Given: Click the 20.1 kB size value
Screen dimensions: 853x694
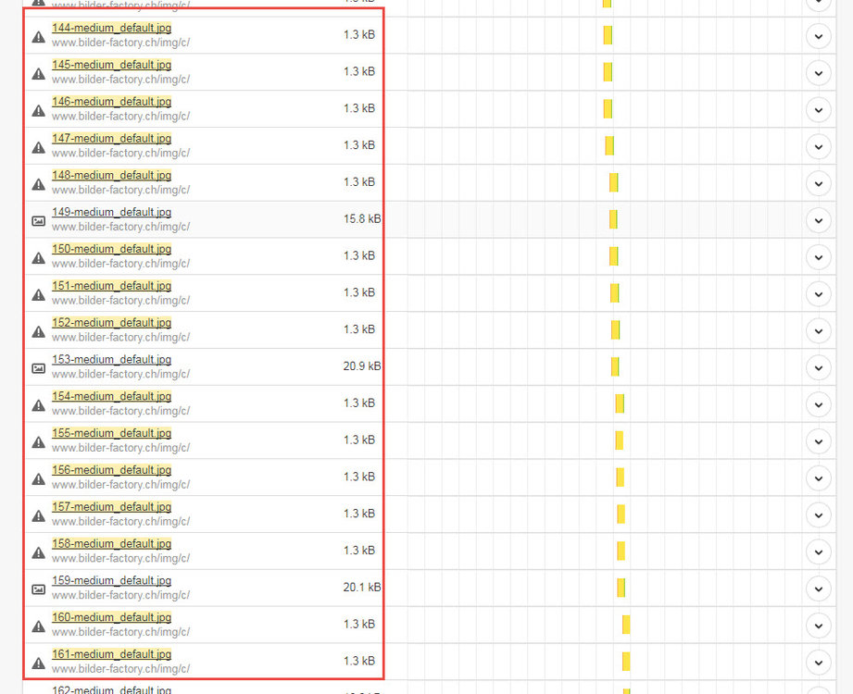Looking at the screenshot, I should tap(362, 588).
